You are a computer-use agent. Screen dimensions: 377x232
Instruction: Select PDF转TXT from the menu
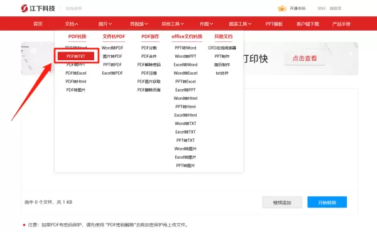[76, 56]
